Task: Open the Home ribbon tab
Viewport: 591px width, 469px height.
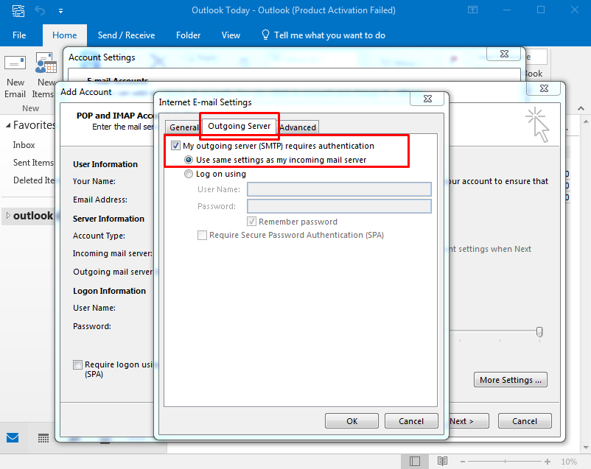Action: pos(64,35)
